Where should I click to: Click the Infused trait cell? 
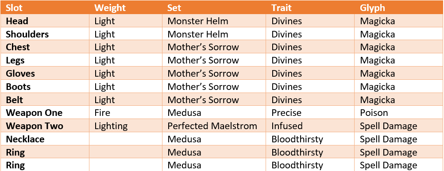287,126
